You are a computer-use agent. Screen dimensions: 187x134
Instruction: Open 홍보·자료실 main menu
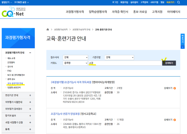140,12
